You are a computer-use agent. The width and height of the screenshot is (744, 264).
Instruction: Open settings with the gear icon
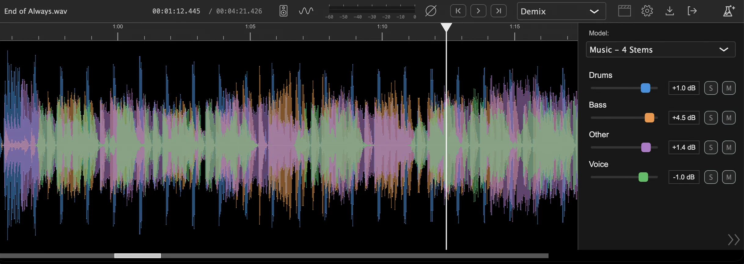pyautogui.click(x=647, y=11)
